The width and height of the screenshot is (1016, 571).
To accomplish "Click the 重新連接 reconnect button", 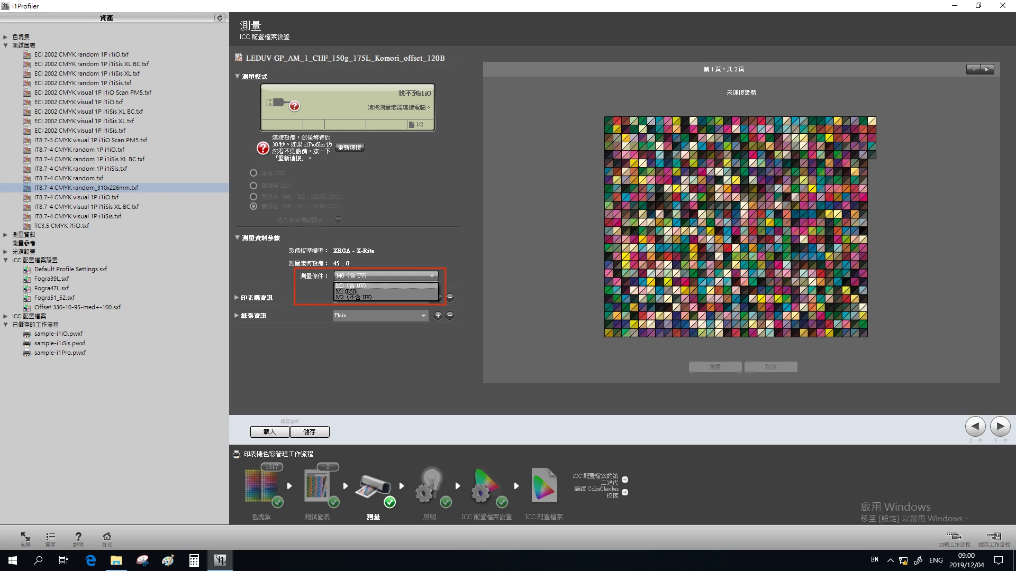I will click(x=350, y=148).
